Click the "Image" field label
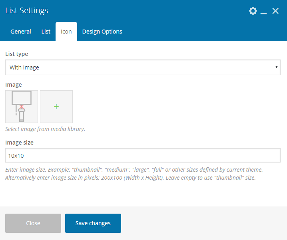This screenshot has width=287, height=240. click(14, 85)
